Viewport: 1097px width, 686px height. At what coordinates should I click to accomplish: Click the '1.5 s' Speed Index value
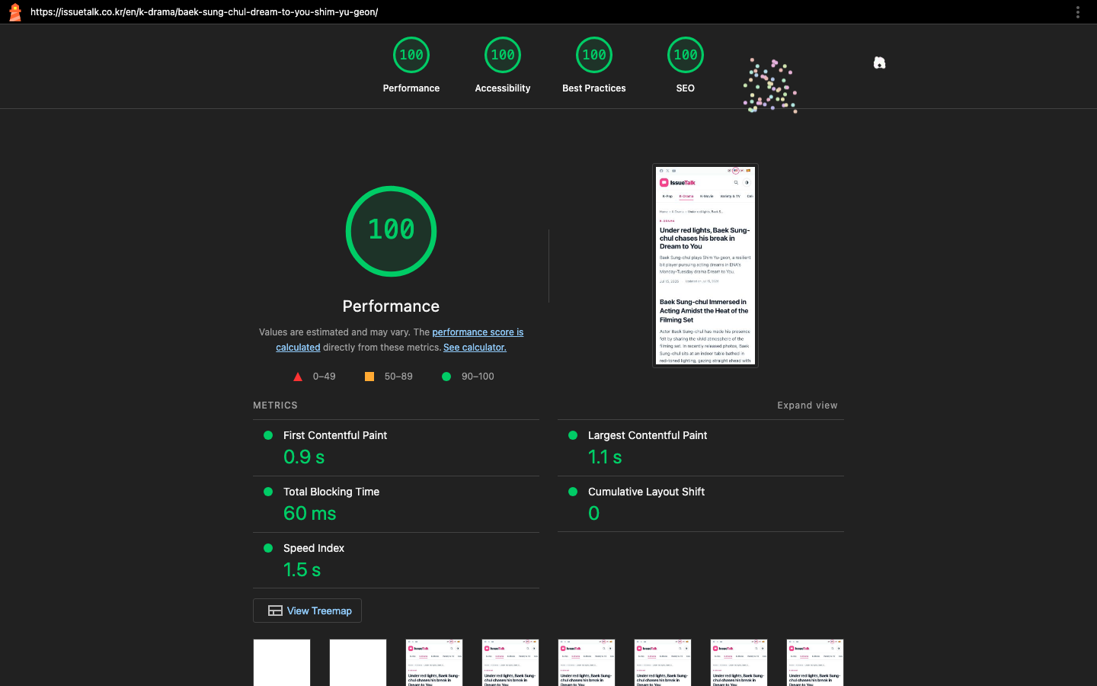[x=302, y=570]
